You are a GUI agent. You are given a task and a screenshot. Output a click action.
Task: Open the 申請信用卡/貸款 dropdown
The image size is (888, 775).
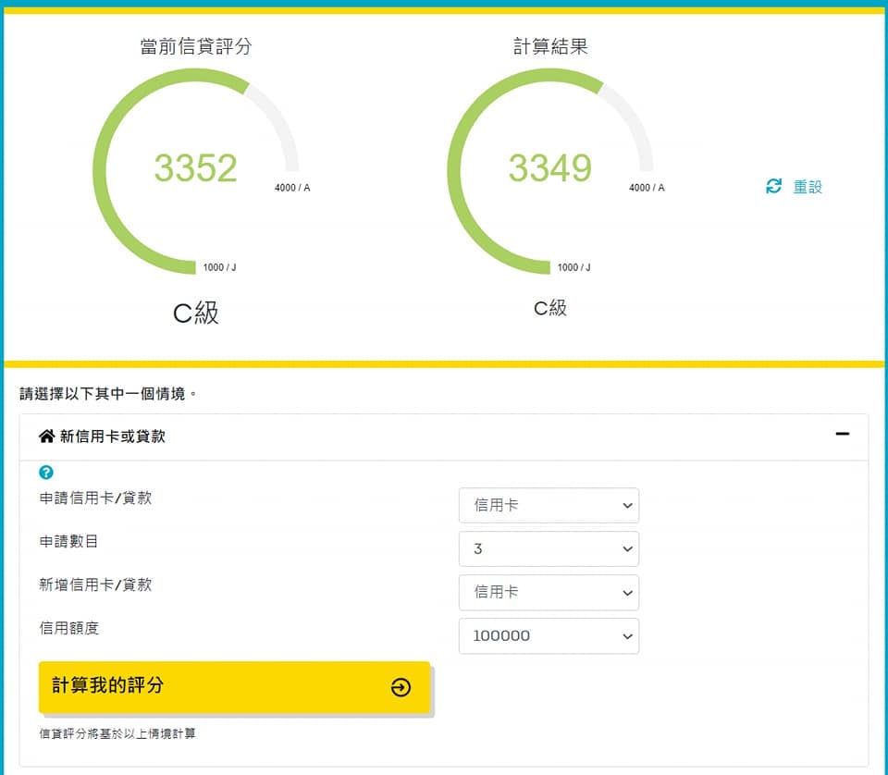(x=549, y=505)
